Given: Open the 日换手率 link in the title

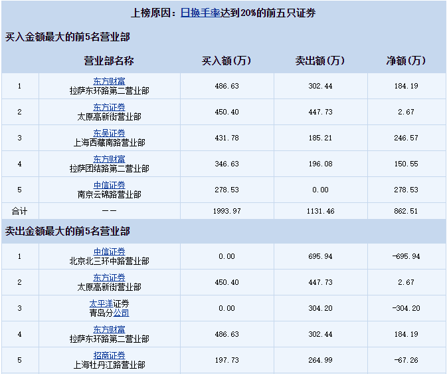Looking at the screenshot, I should click(201, 13).
